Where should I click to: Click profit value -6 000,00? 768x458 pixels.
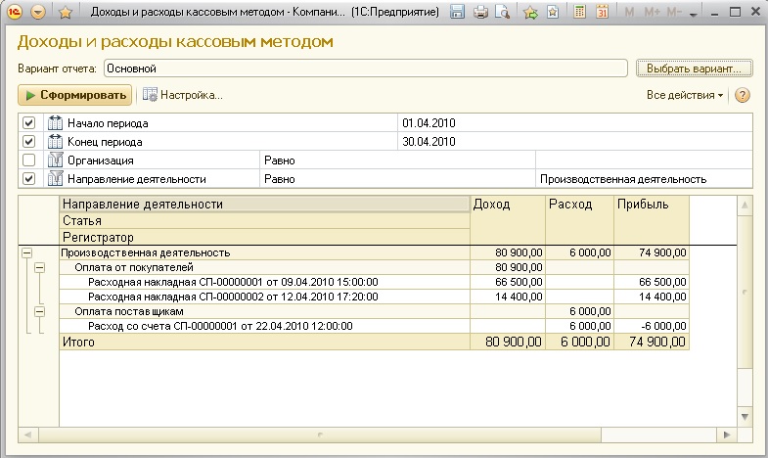tap(663, 326)
